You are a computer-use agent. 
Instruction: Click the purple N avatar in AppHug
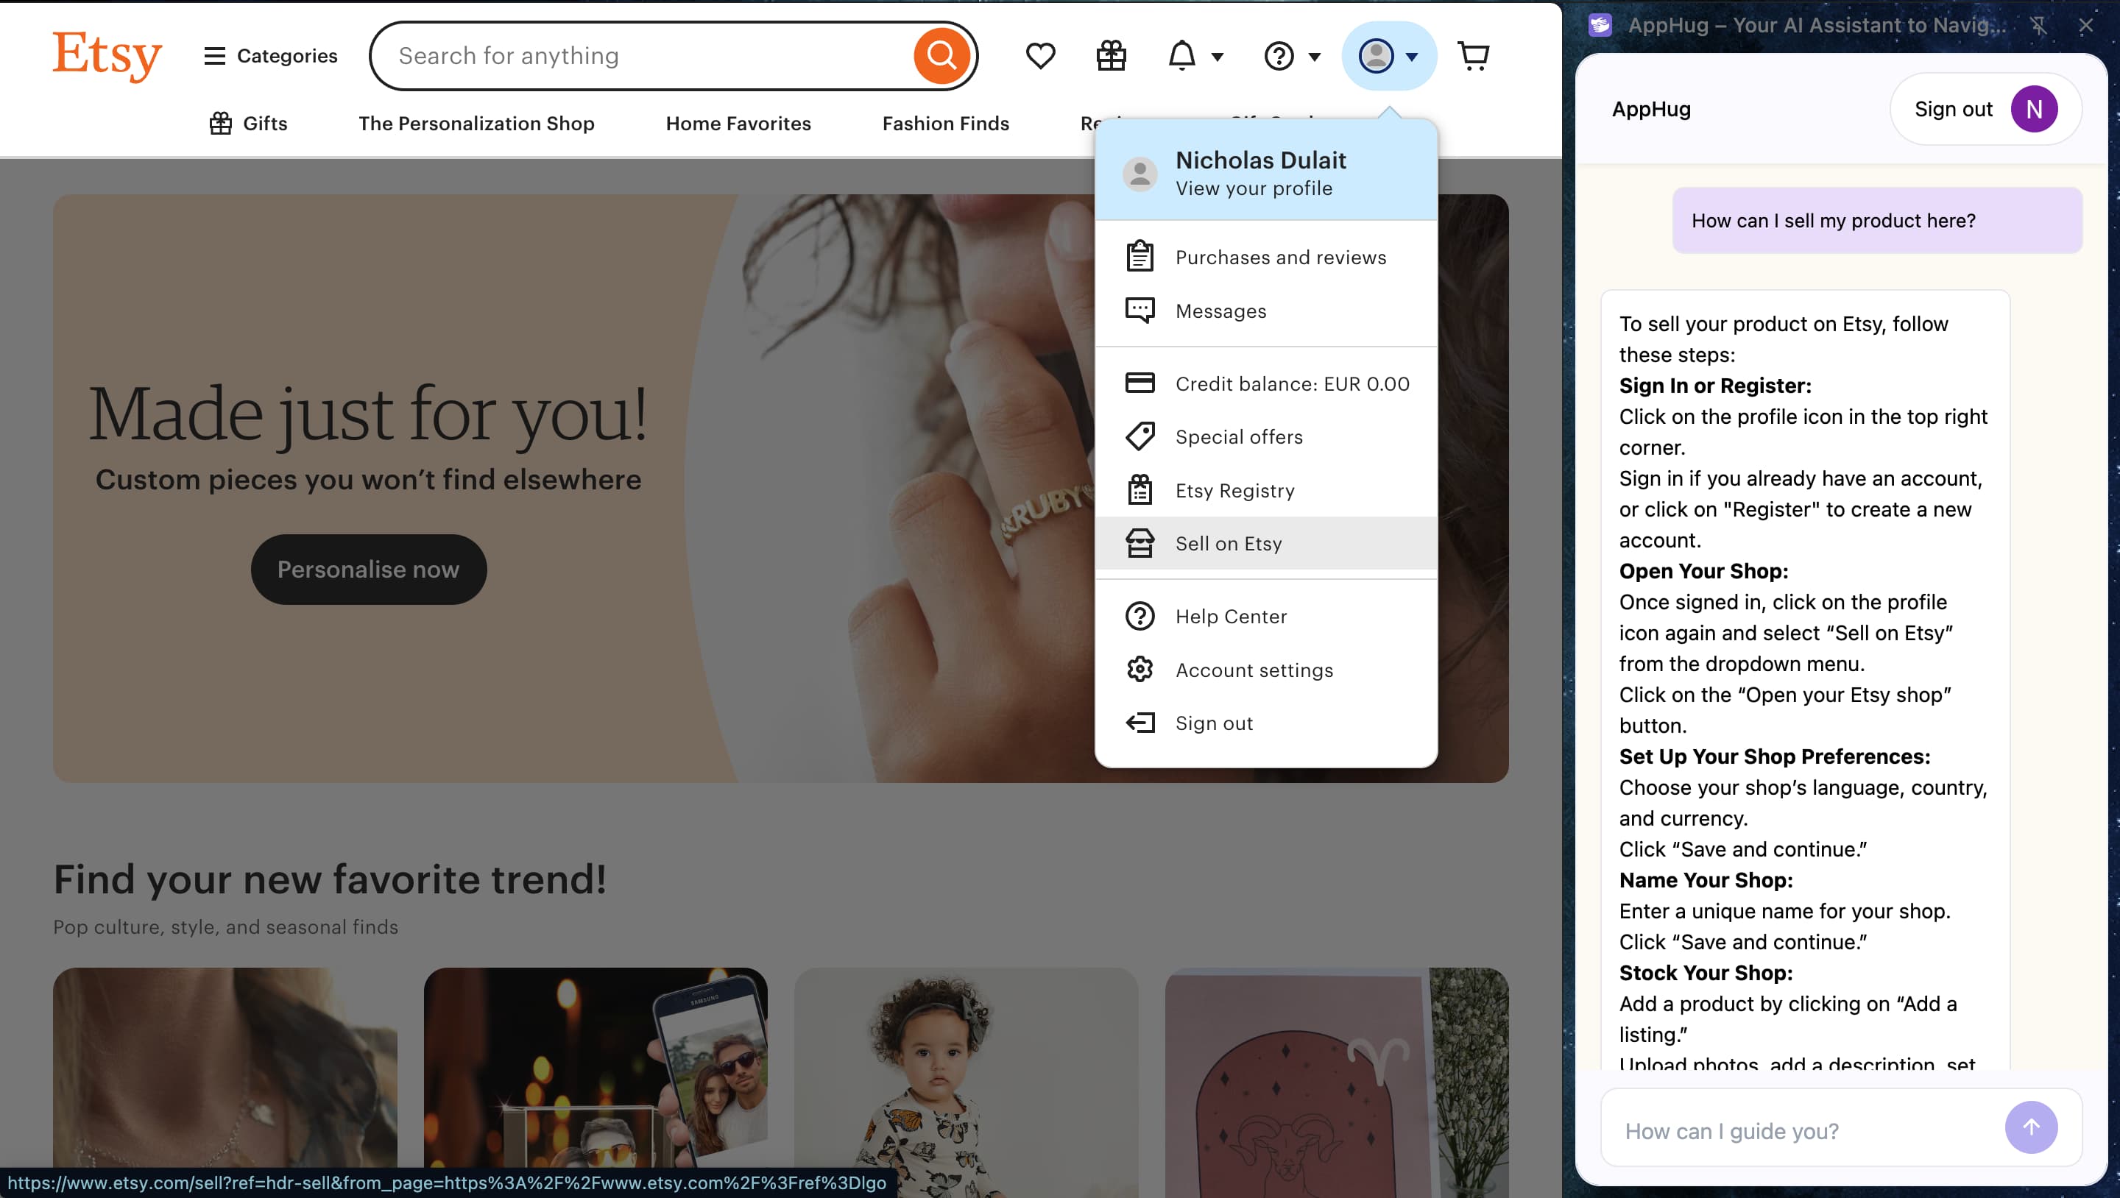pos(2035,110)
